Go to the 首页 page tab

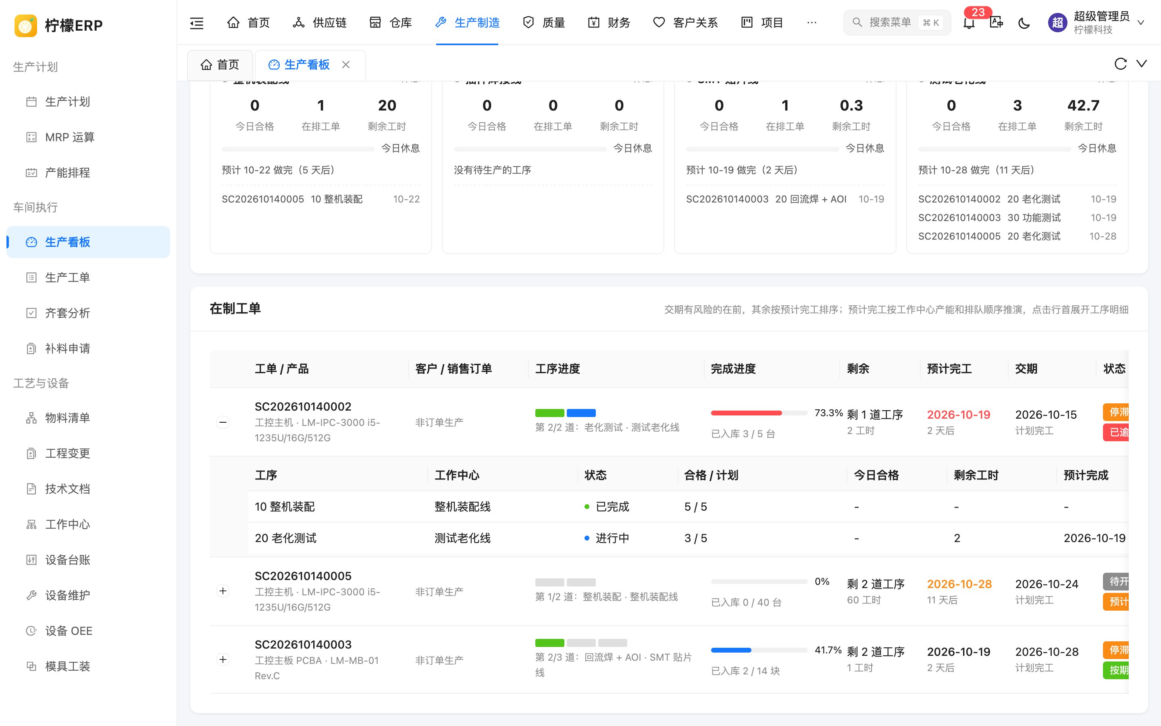pos(220,65)
